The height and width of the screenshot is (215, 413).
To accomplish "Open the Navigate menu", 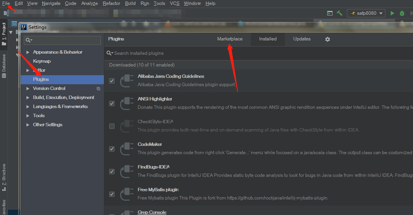I will (51, 3).
